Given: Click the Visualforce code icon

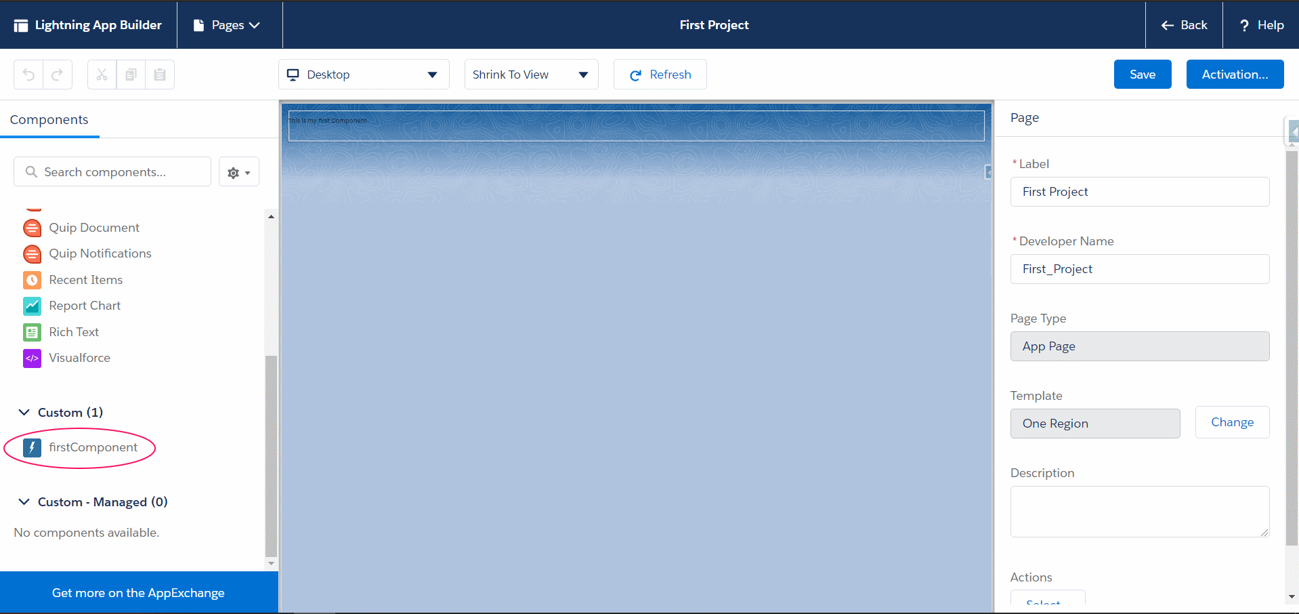Looking at the screenshot, I should coord(32,358).
